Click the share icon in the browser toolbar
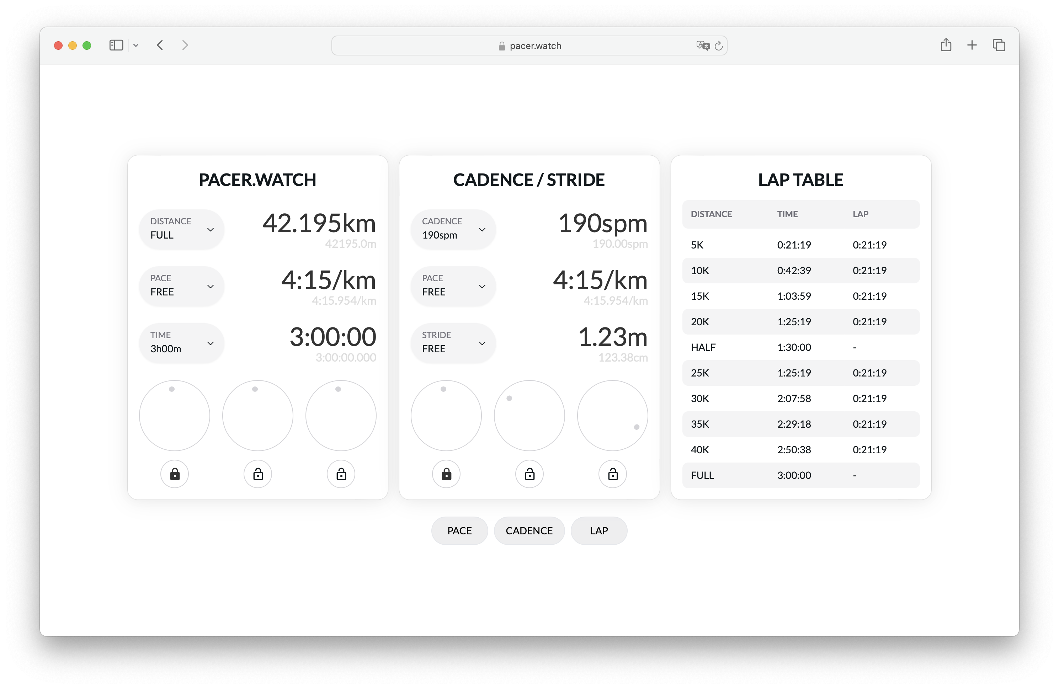This screenshot has width=1059, height=689. [x=946, y=45]
